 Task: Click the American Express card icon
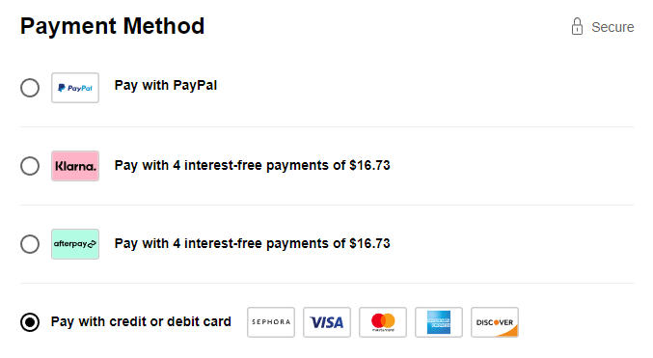439,322
